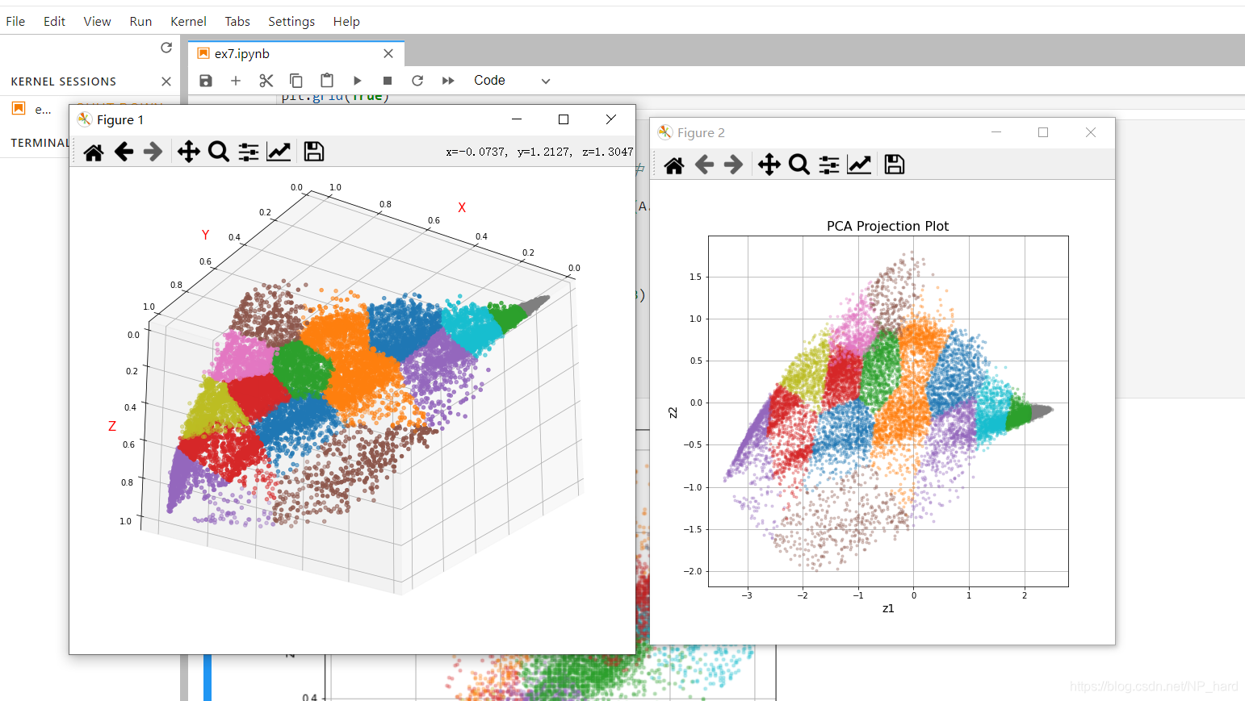
Task: Restart the kernel
Action: click(x=417, y=81)
